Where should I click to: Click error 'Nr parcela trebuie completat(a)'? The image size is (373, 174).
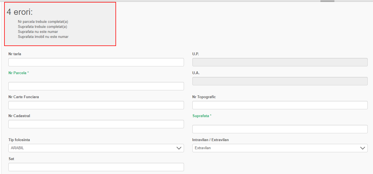click(43, 22)
